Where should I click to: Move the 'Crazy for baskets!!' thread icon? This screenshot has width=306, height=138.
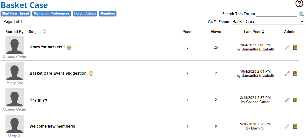295,47
